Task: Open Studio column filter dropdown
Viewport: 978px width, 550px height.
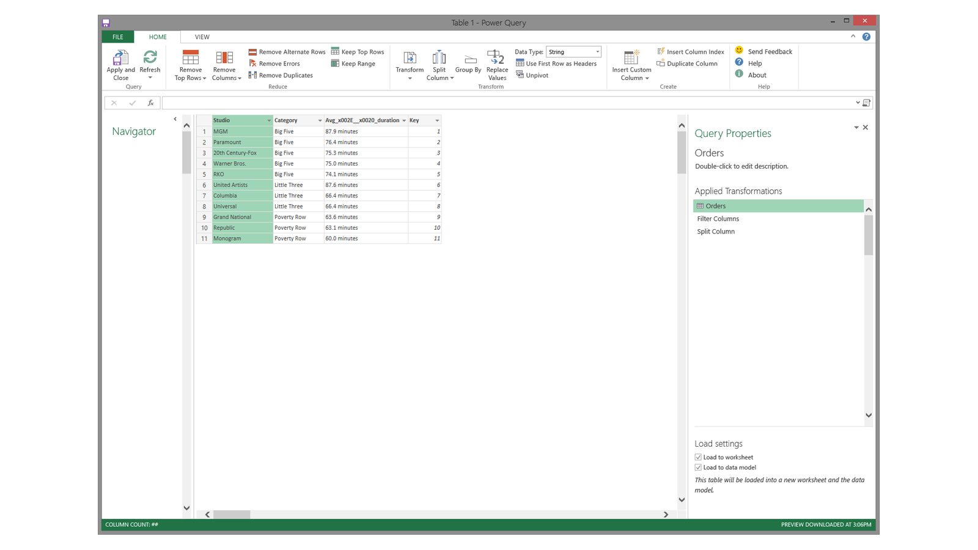Action: (269, 120)
